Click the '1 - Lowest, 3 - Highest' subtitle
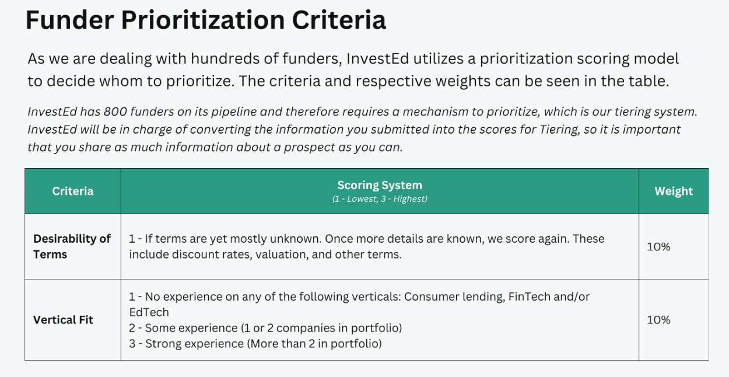729x377 pixels. click(x=380, y=199)
